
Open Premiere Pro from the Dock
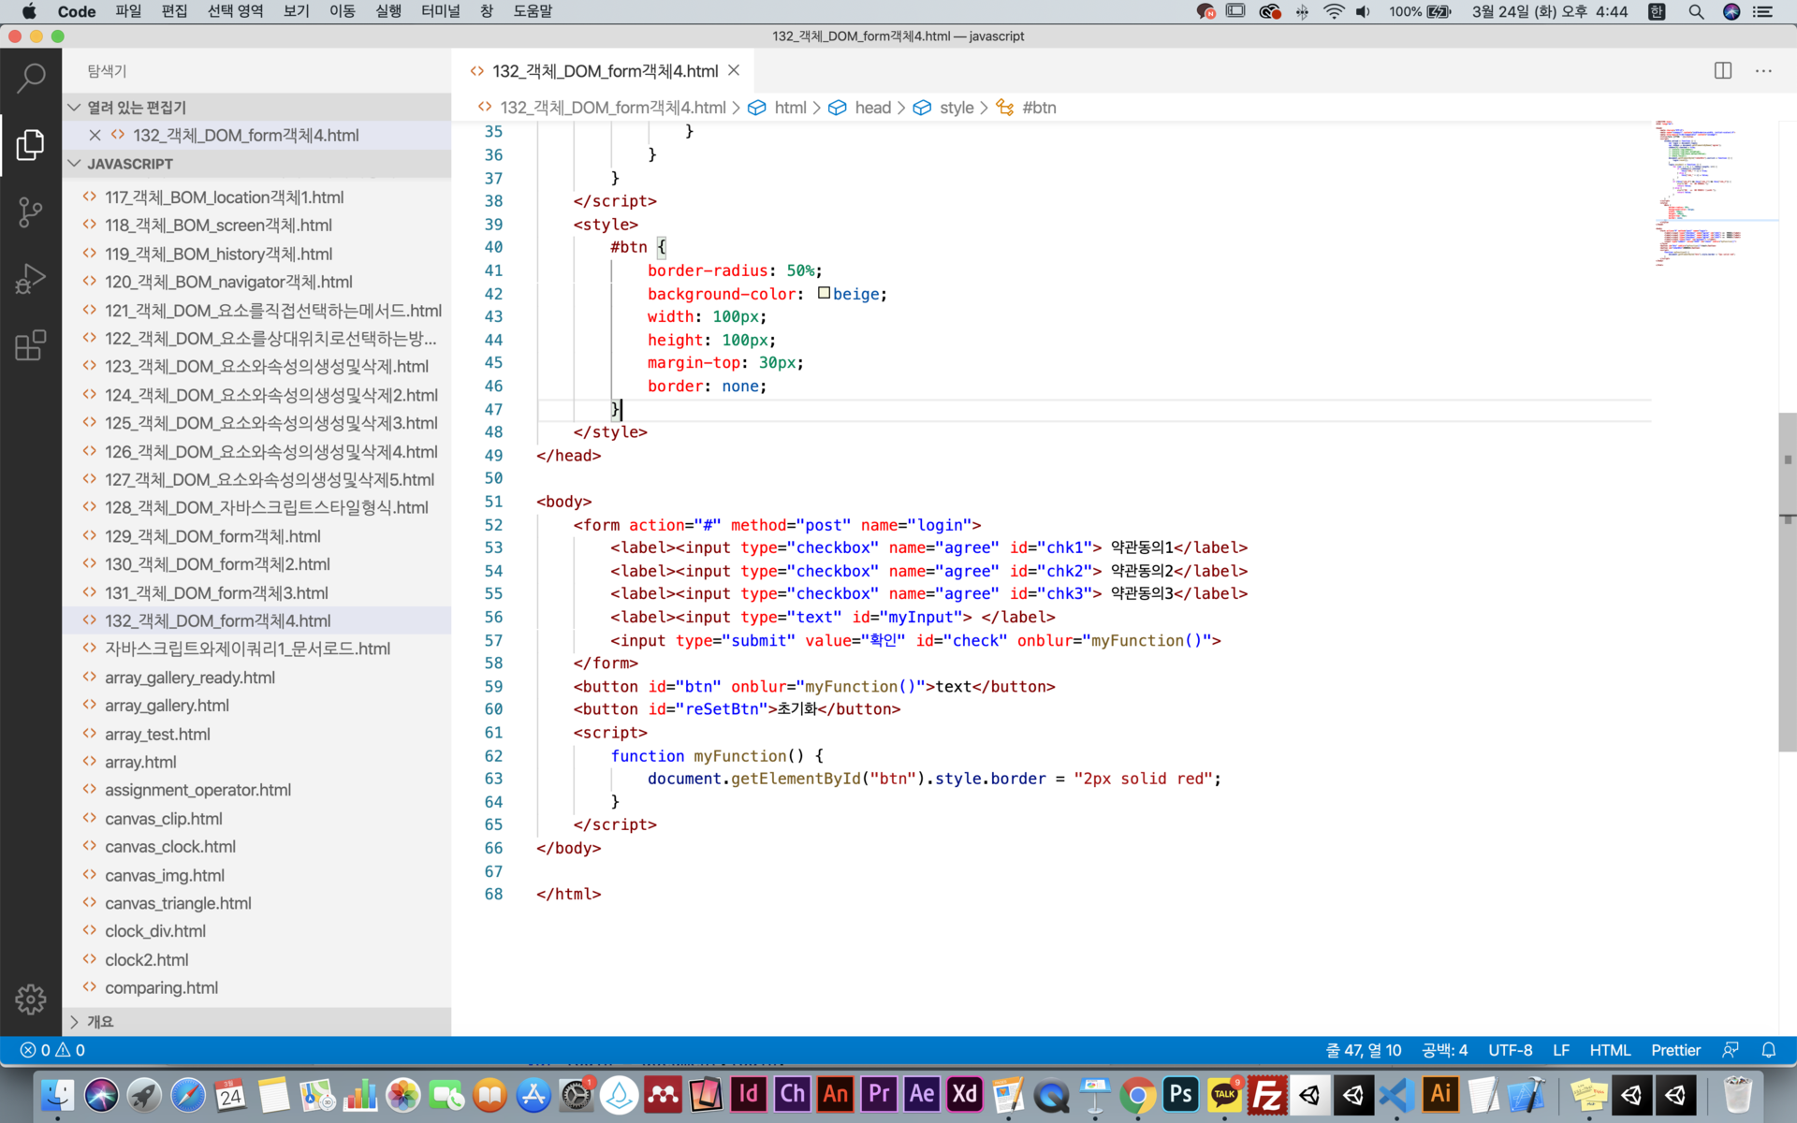pyautogui.click(x=879, y=1094)
